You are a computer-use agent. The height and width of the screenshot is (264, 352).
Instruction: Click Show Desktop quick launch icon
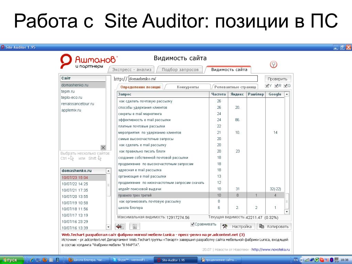pos(39,260)
